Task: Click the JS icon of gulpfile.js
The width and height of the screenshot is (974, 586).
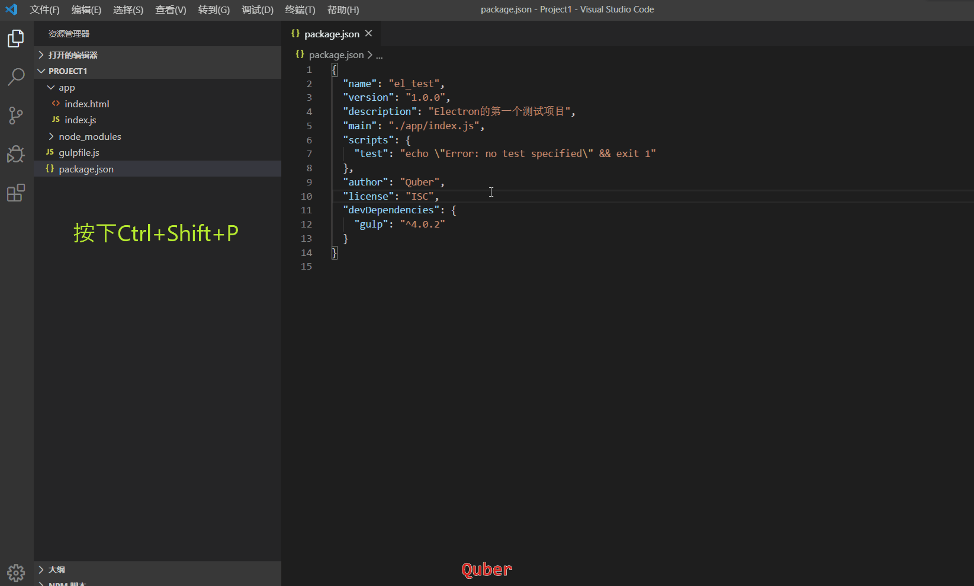Action: (50, 152)
